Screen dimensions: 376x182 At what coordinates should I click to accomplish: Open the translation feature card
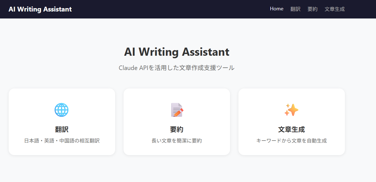(62, 122)
